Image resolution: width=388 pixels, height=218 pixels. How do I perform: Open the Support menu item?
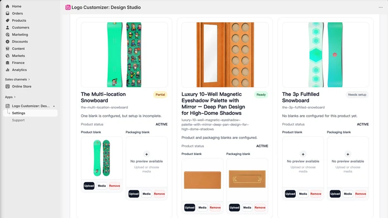pyautogui.click(x=18, y=120)
